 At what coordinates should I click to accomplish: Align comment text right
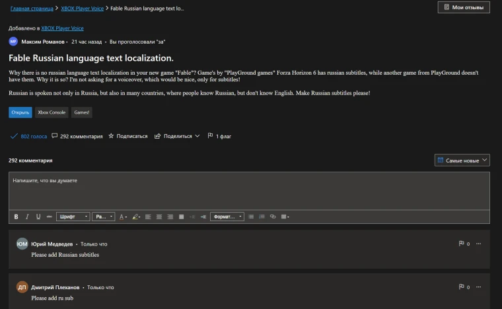pyautogui.click(x=170, y=217)
